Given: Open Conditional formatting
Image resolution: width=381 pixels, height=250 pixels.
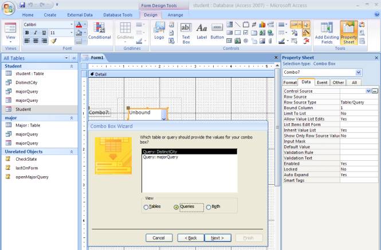Looking at the screenshot, I should point(99,31).
